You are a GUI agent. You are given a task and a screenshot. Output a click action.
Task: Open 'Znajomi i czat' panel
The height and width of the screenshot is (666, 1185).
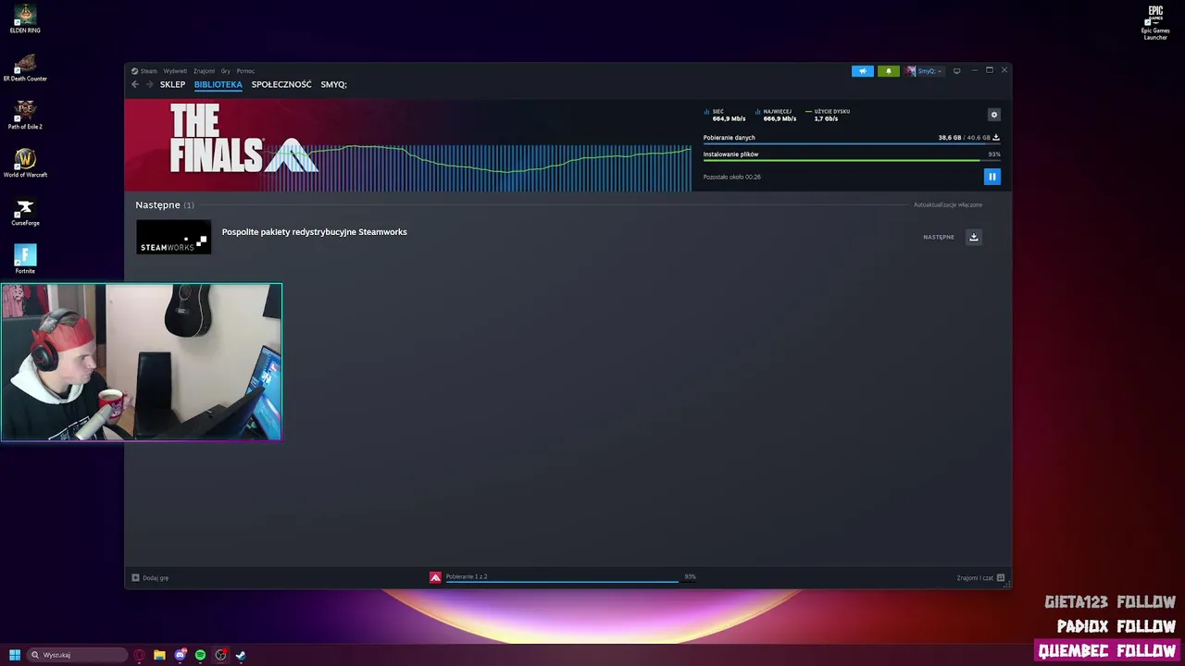click(x=980, y=577)
